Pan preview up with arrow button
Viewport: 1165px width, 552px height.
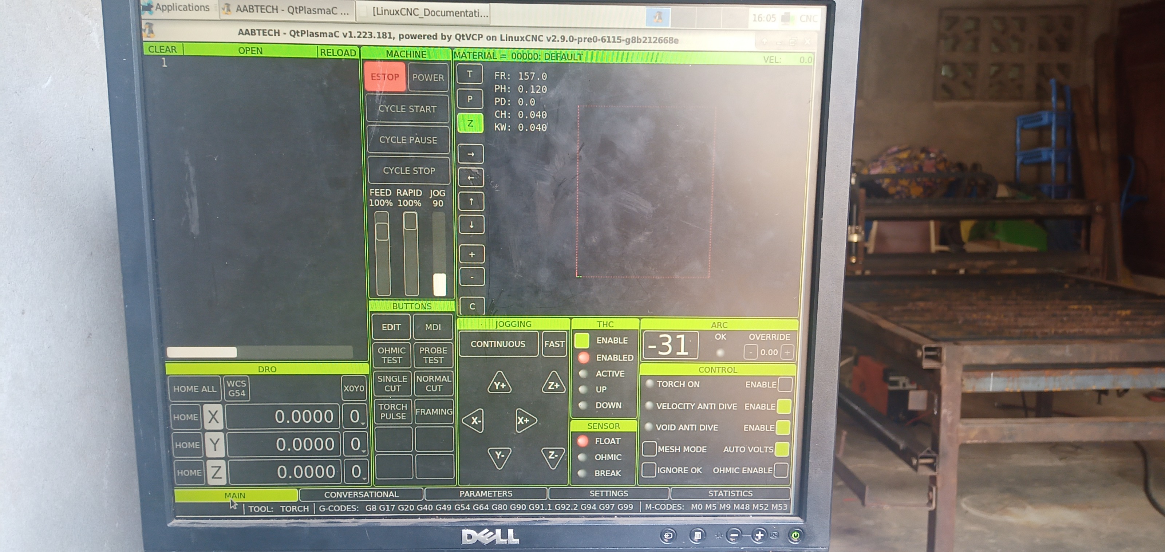[x=471, y=201]
